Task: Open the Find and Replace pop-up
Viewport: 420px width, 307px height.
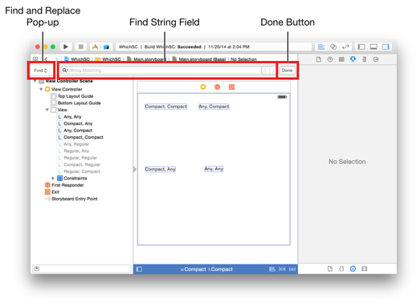Action: click(41, 71)
